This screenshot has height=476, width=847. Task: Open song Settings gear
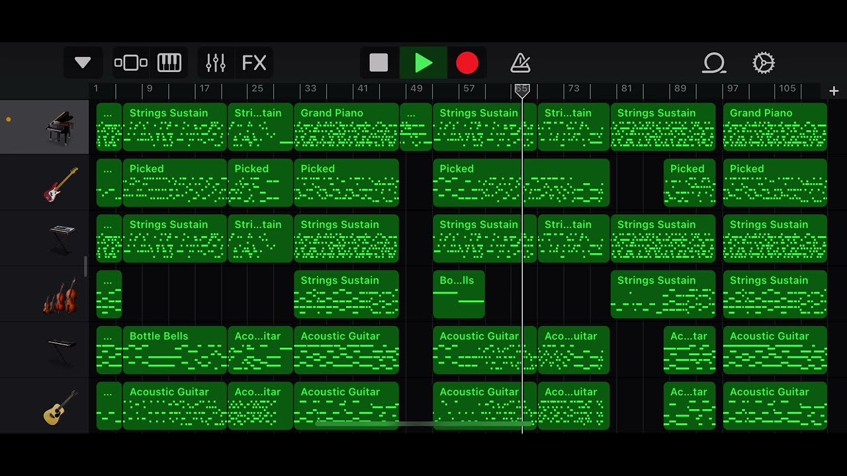(x=764, y=63)
